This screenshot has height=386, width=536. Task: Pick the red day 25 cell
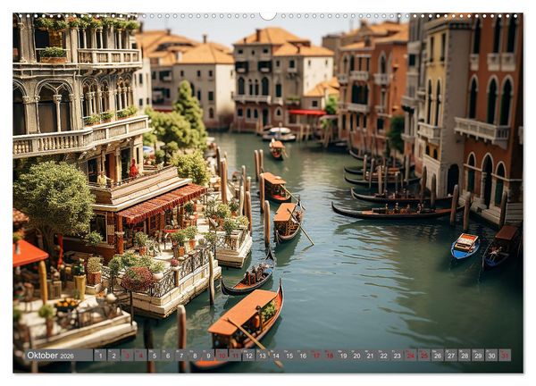coord(424,356)
